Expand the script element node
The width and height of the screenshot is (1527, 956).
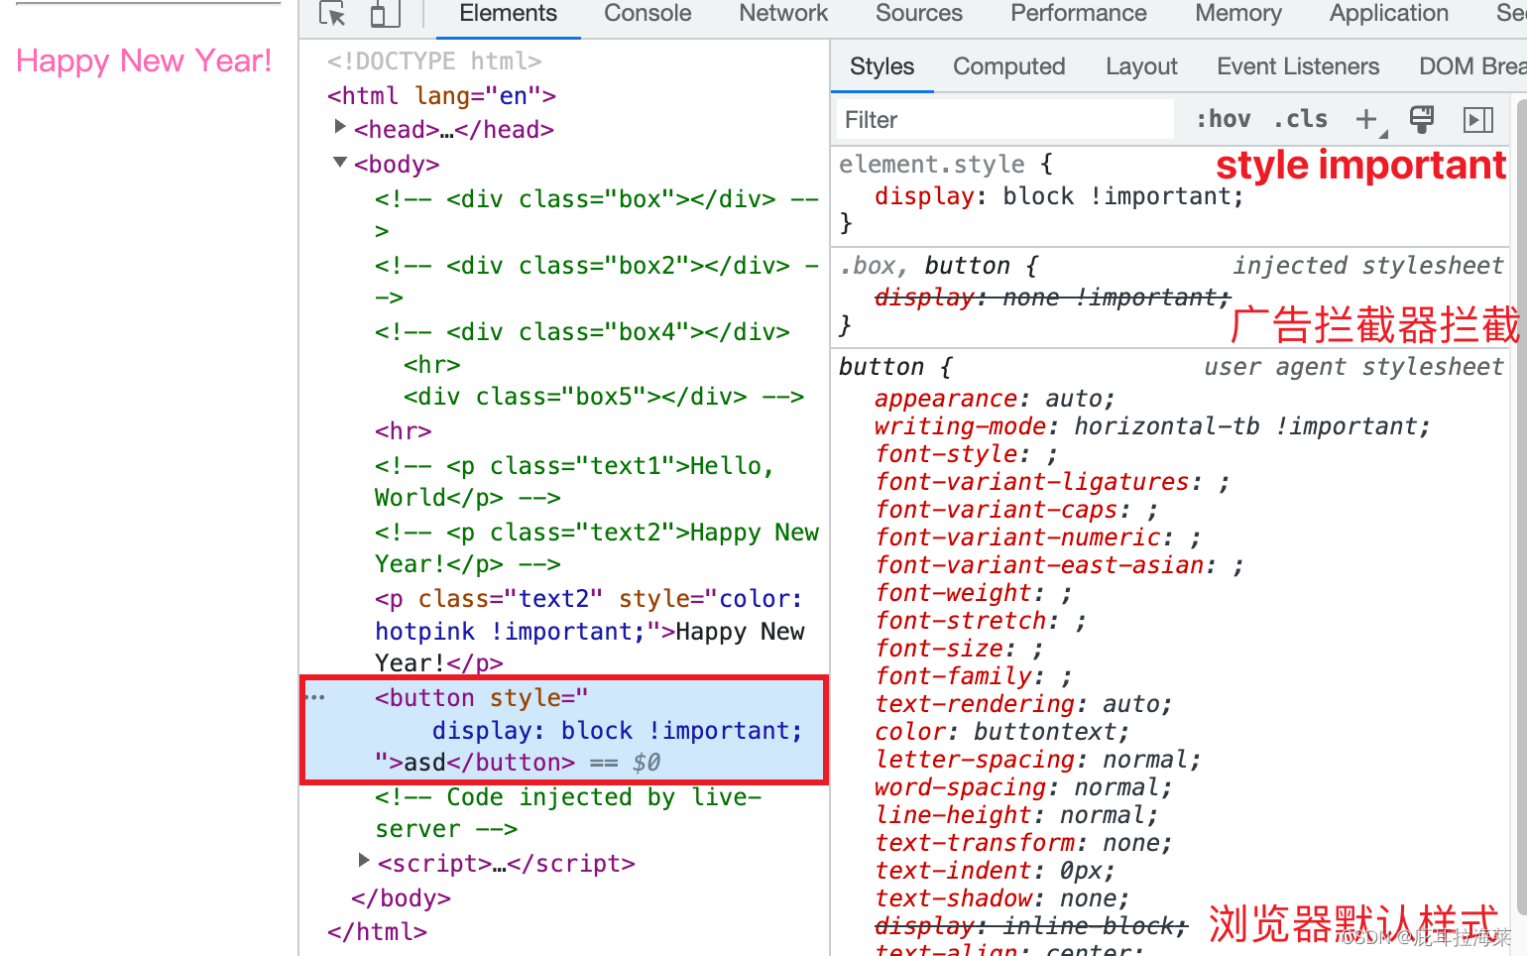364,861
